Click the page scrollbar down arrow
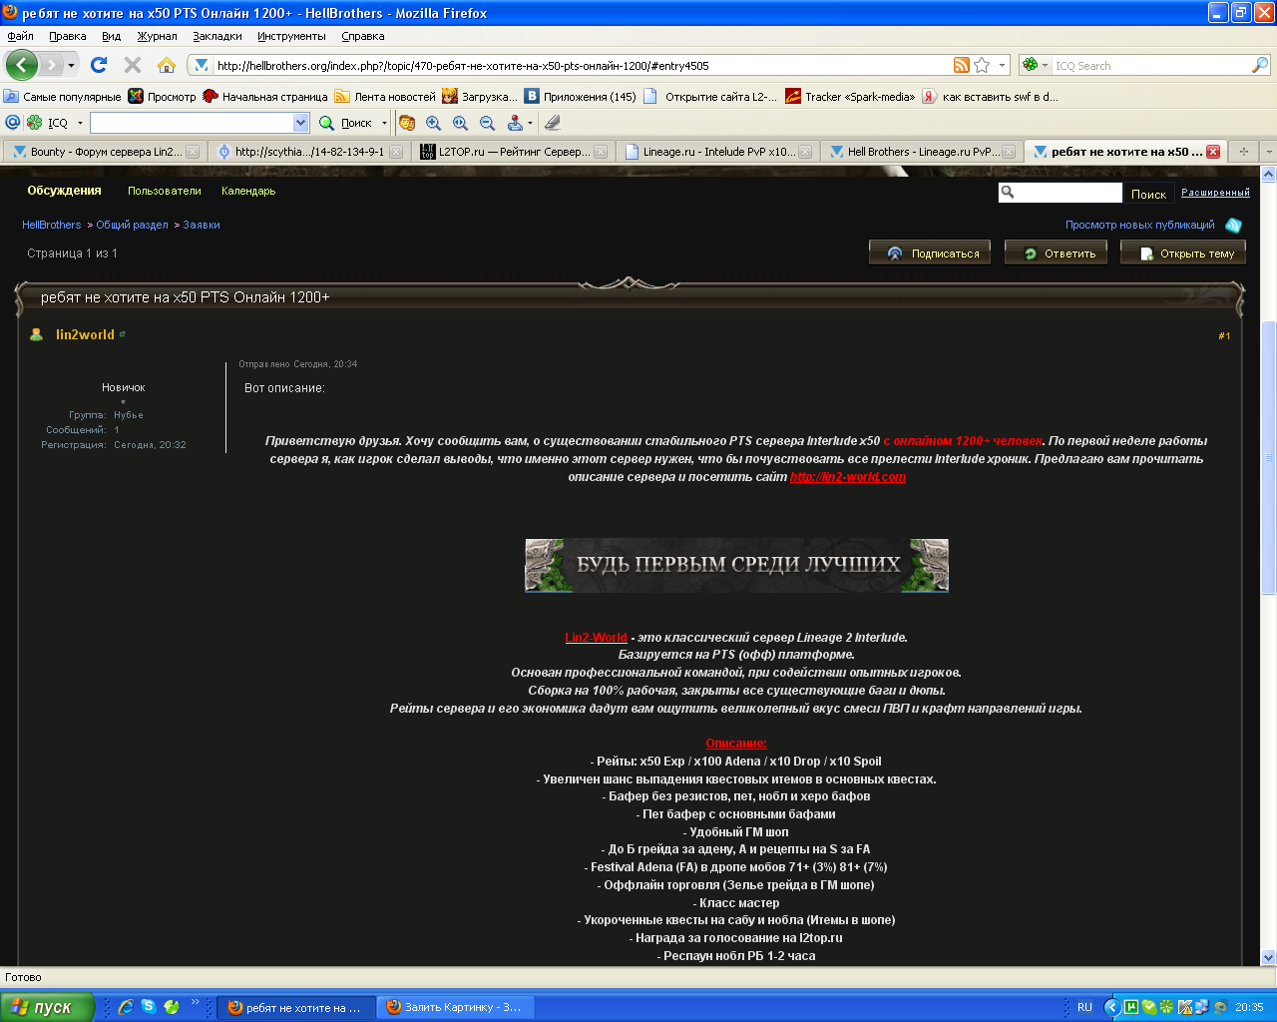 tap(1269, 956)
